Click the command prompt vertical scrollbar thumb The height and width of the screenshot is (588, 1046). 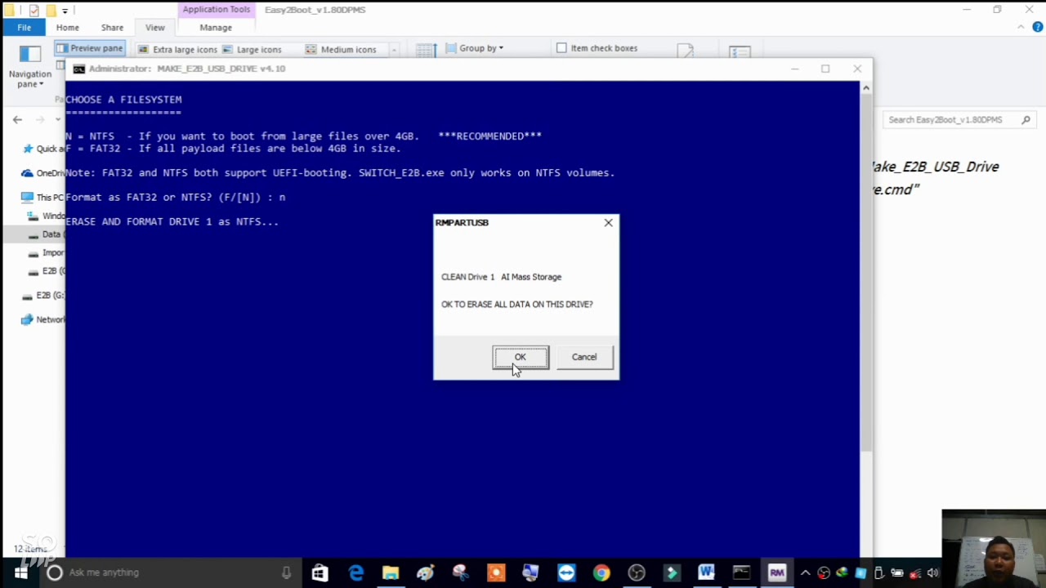(866, 274)
